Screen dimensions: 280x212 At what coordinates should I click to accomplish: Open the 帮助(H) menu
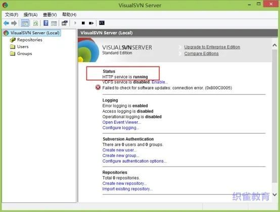69,15
